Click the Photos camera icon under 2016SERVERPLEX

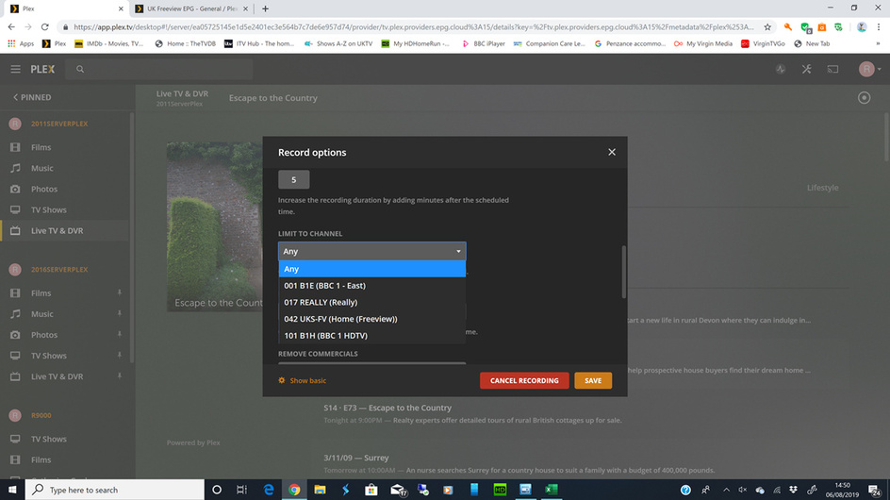(15, 335)
